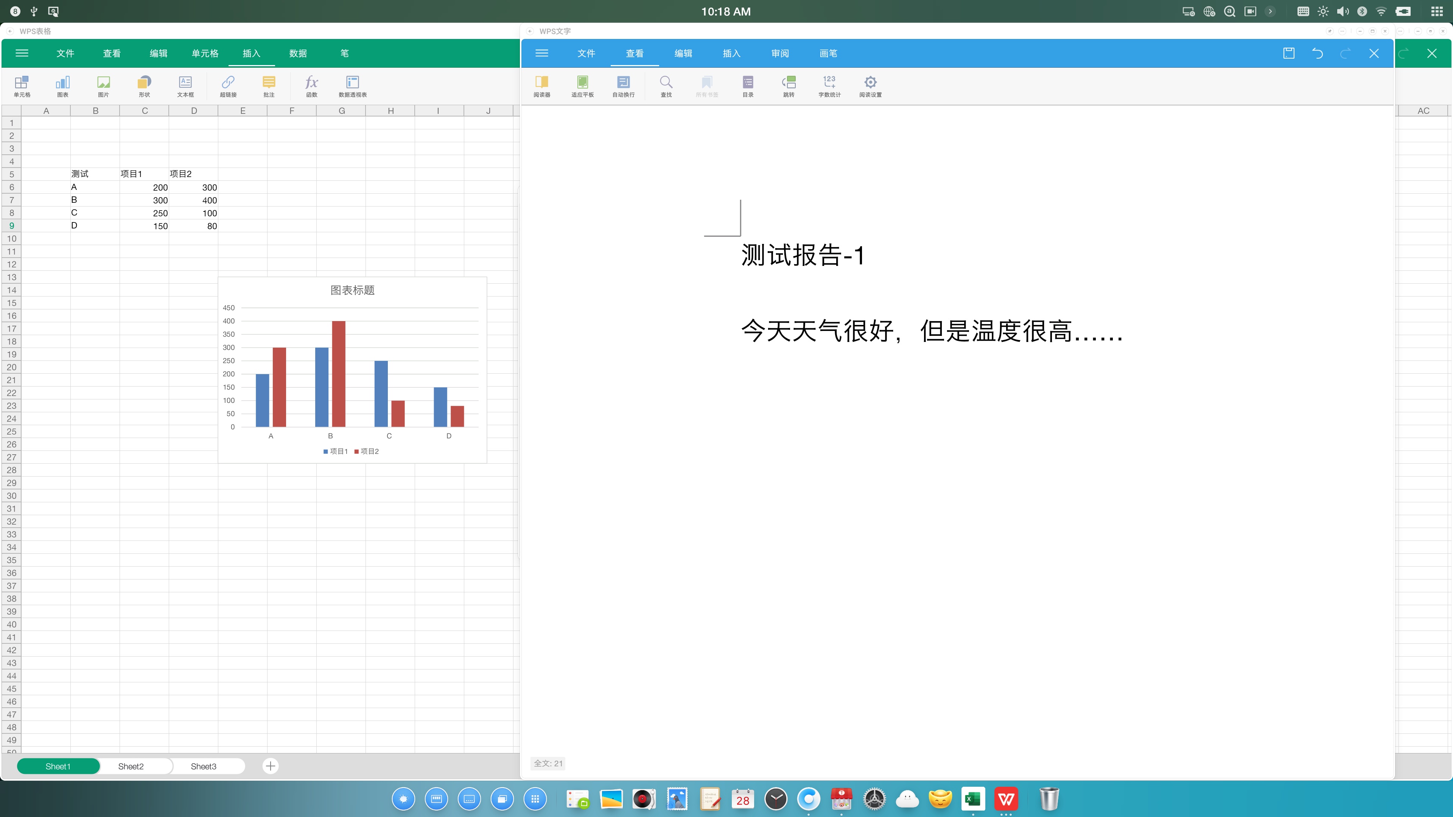Open the 审阅 review tab

click(779, 53)
